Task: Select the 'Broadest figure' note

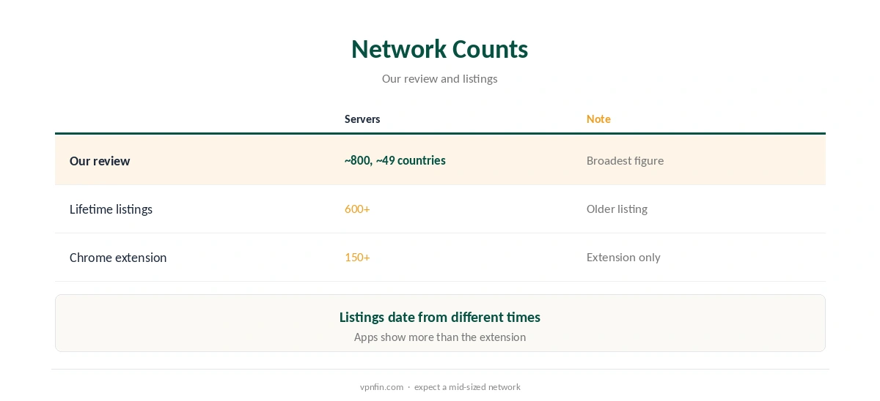Action: pos(625,161)
